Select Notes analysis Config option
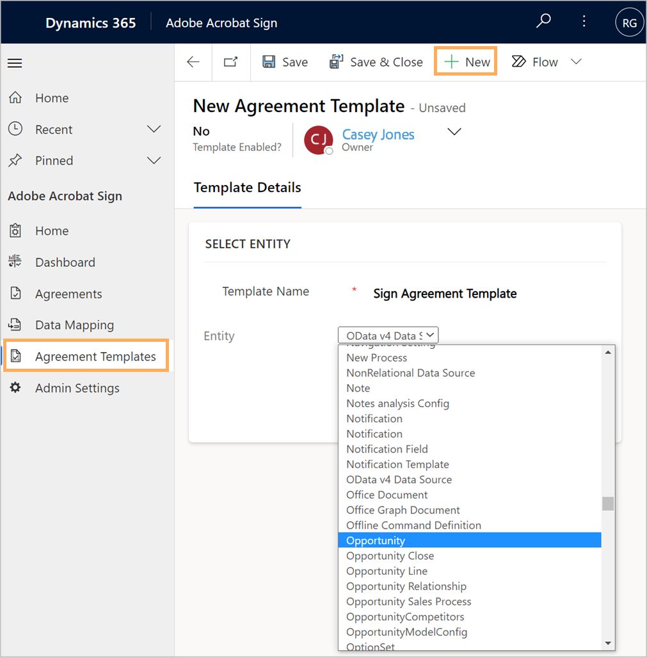This screenshot has width=647, height=658. pyautogui.click(x=470, y=403)
